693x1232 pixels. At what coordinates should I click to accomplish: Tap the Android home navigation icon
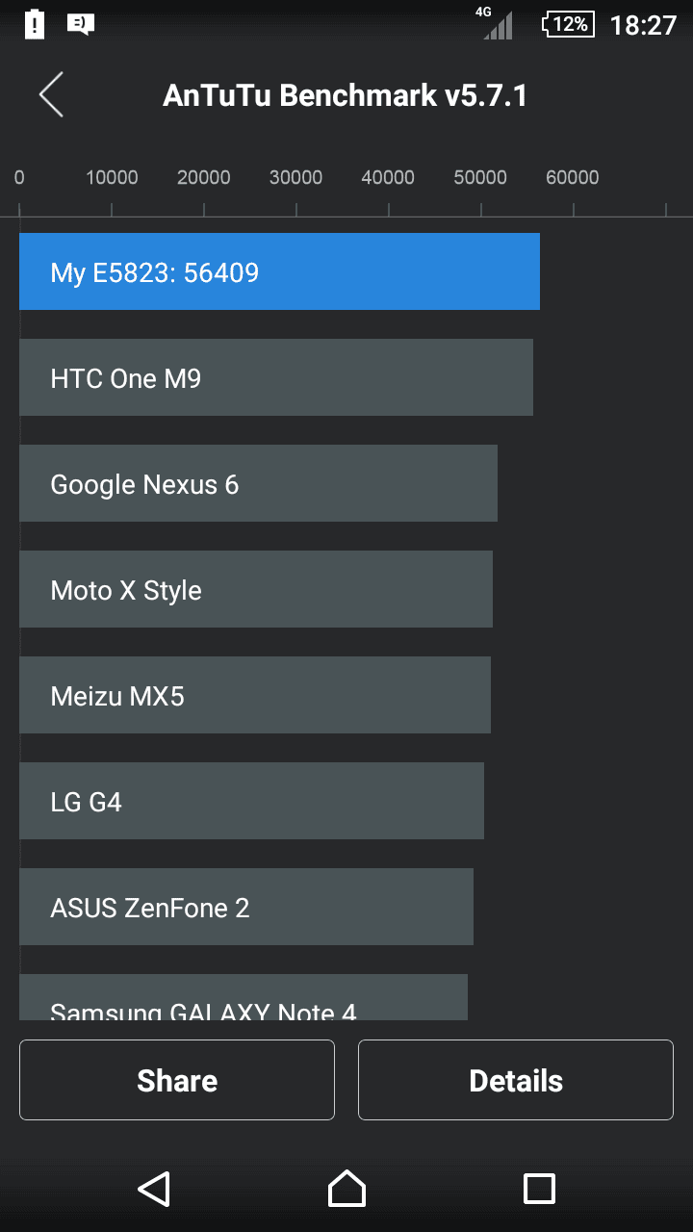click(346, 1189)
